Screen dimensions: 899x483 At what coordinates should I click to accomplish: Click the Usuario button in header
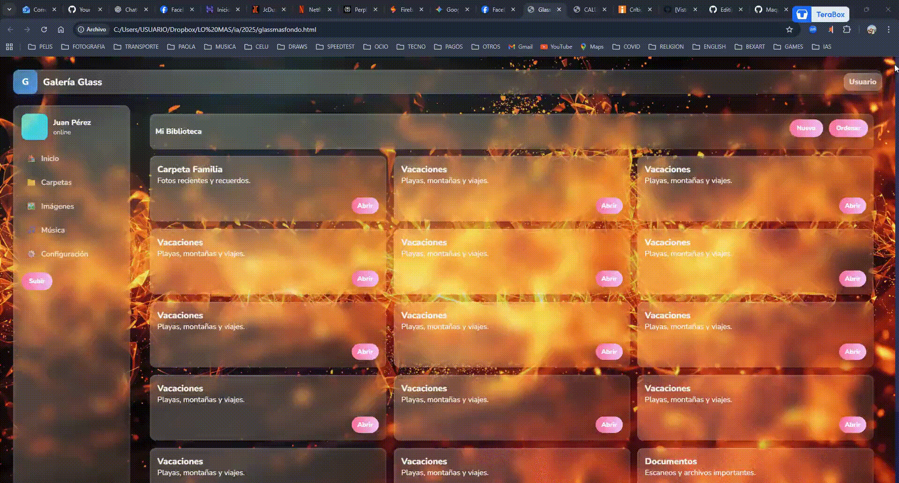coord(862,82)
